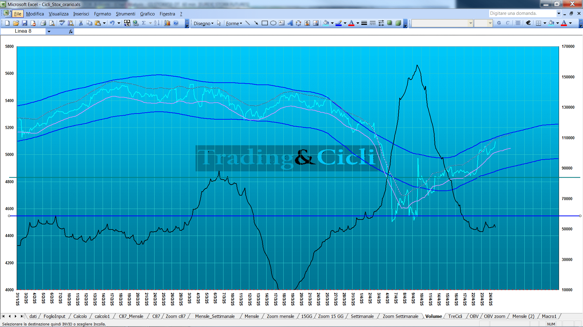The width and height of the screenshot is (583, 327).
Task: Click the Undo arrow icon
Action: pyautogui.click(x=112, y=23)
